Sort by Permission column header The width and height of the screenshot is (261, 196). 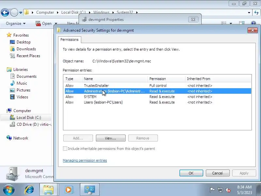point(166,79)
